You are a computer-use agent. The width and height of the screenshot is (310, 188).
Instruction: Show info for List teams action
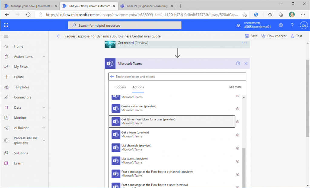click(238, 161)
